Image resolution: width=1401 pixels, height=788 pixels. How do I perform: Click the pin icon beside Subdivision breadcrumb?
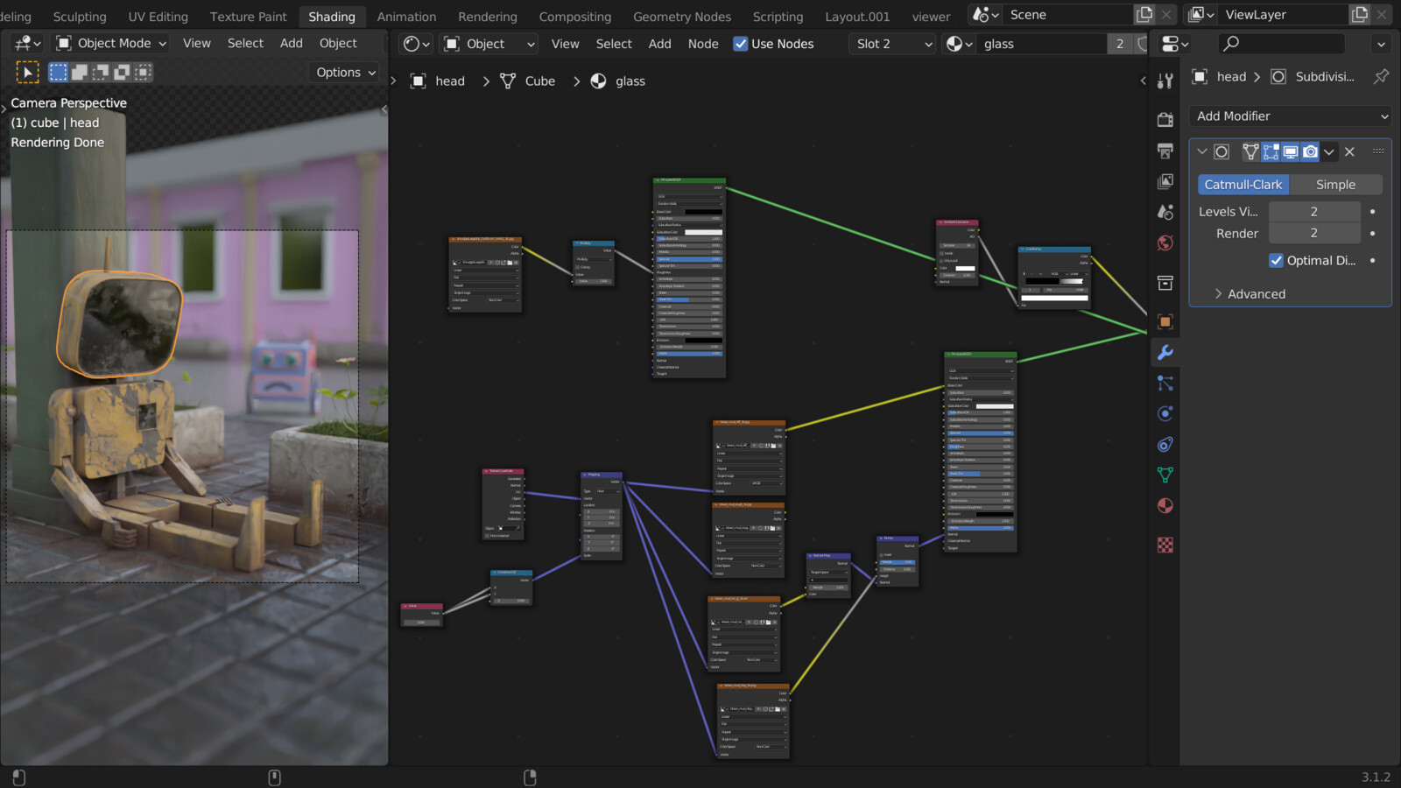(1381, 77)
